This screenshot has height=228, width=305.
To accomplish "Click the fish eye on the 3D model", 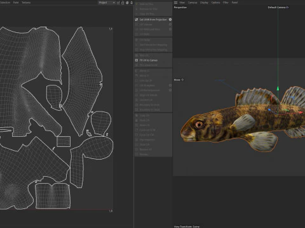I will point(199,125).
